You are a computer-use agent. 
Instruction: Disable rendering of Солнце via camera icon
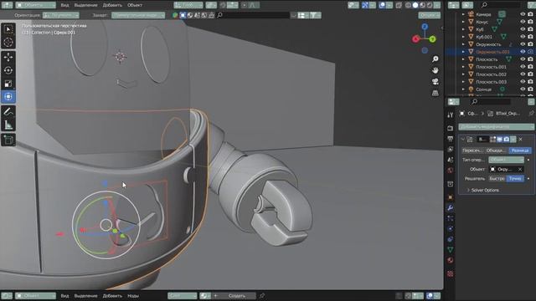coord(530,89)
